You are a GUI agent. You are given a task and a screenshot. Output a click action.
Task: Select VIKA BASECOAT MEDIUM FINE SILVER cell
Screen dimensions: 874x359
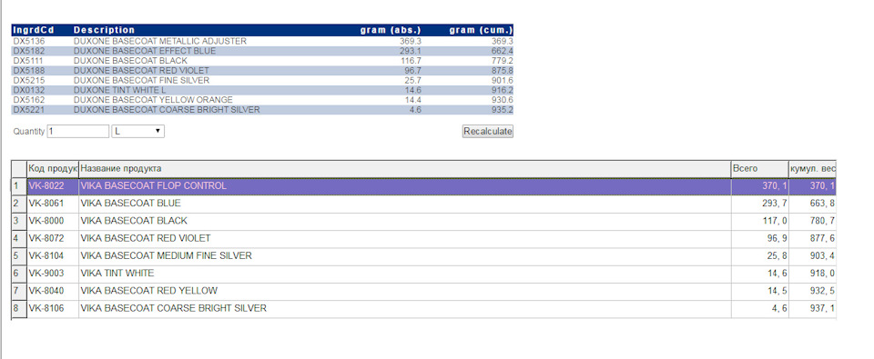[x=404, y=256]
